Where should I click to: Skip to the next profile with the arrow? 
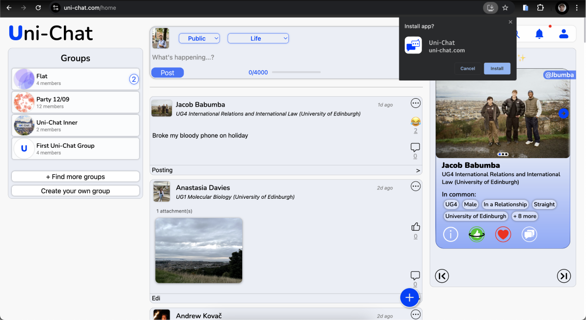click(564, 276)
